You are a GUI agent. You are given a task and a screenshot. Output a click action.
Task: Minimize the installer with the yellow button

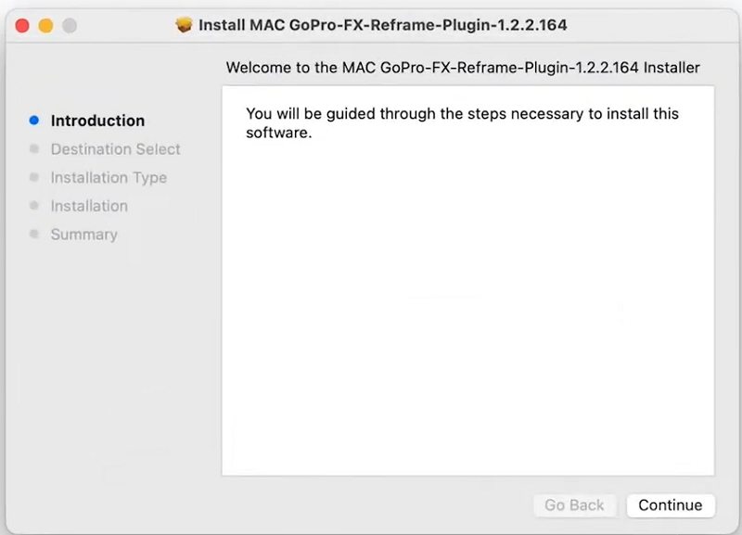click(x=45, y=26)
